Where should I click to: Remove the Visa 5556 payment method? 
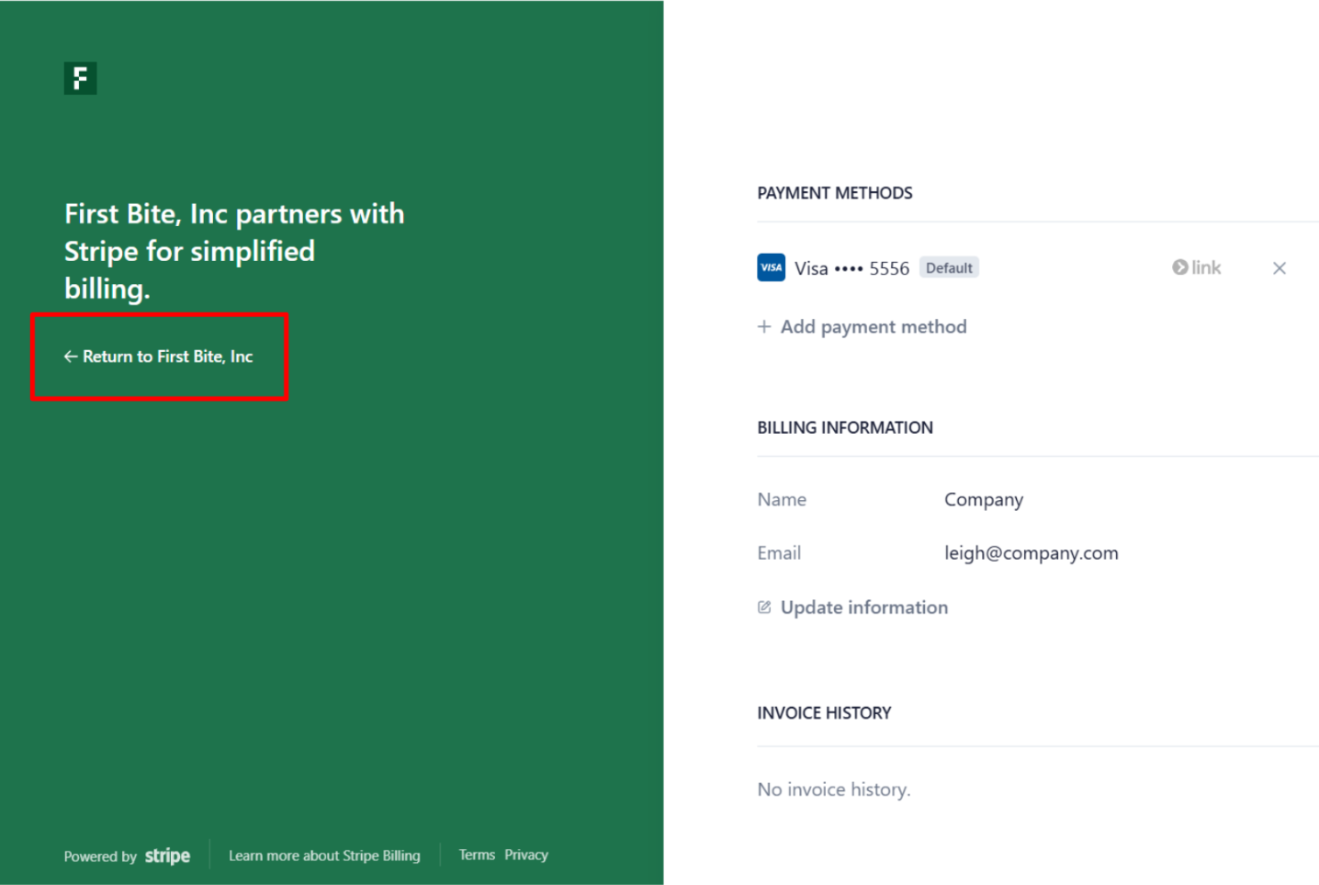[x=1279, y=268]
